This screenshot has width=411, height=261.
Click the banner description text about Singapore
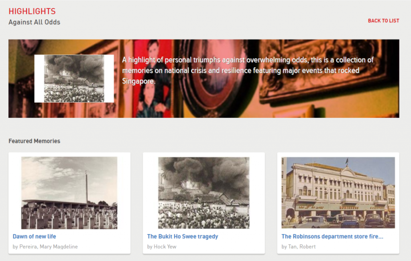[x=248, y=71]
